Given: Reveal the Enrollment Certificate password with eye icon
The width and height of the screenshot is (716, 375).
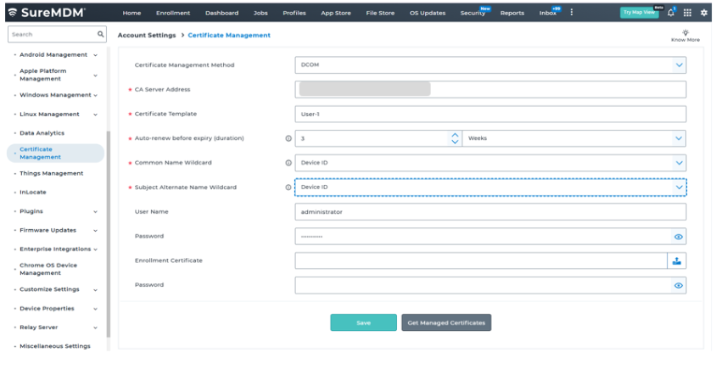Looking at the screenshot, I should click(678, 286).
